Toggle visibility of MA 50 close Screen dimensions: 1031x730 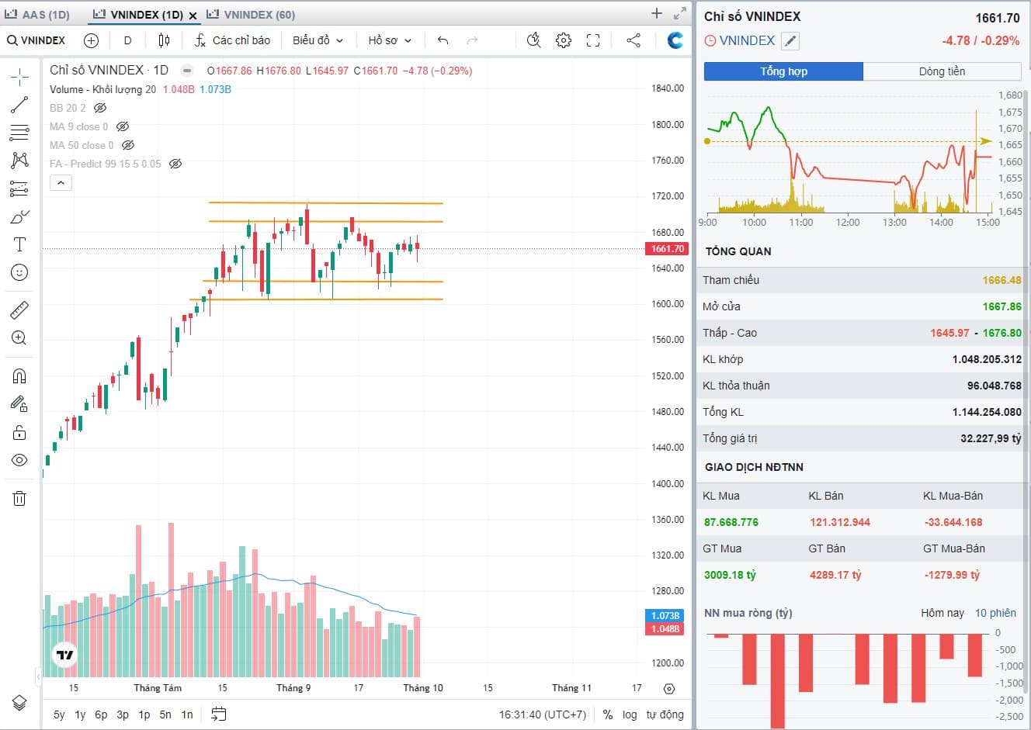tap(128, 145)
